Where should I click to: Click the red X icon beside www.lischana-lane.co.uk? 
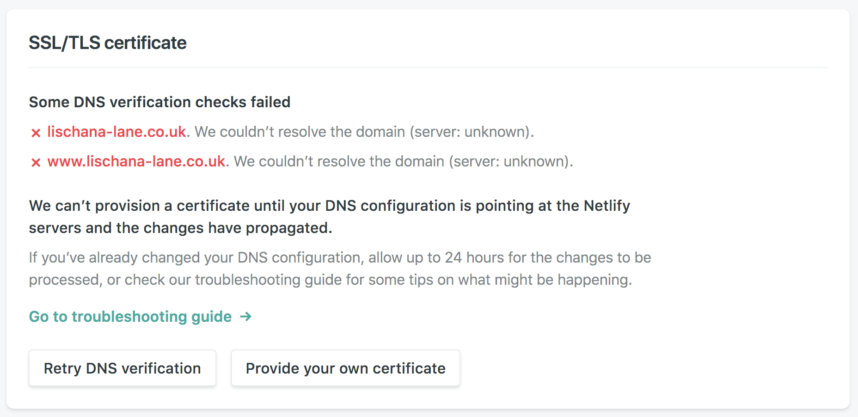click(36, 162)
